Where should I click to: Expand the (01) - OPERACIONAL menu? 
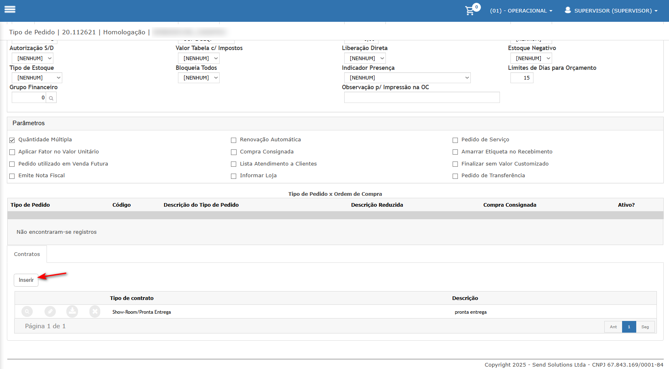click(x=521, y=11)
